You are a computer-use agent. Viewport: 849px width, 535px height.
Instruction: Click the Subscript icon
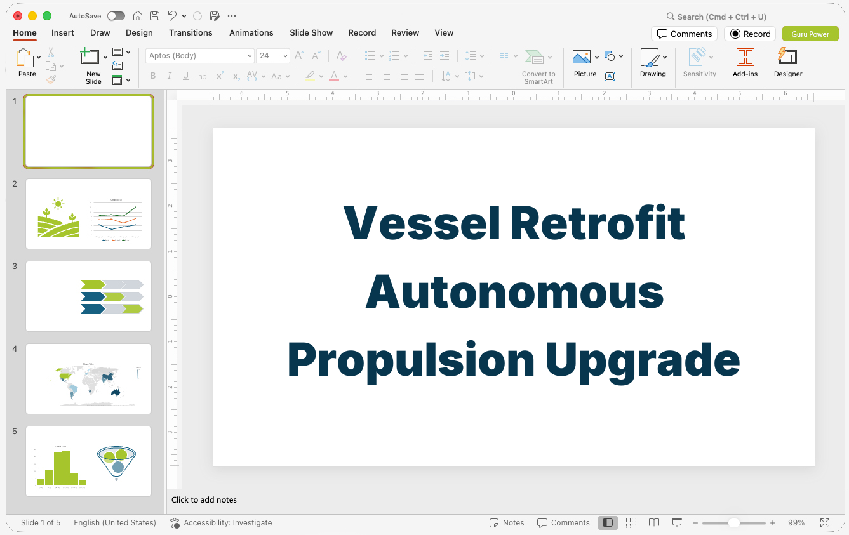click(x=236, y=76)
